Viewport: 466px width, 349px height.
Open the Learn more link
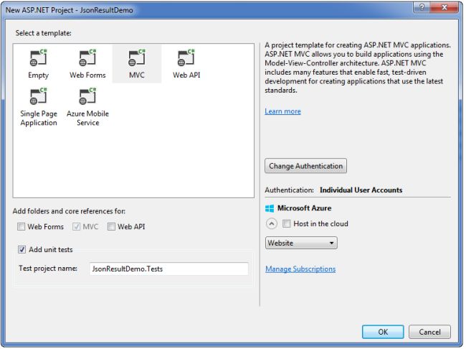(x=282, y=111)
